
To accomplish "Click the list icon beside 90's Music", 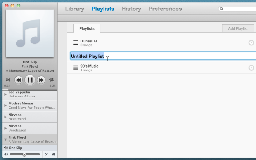I will tap(75, 68).
